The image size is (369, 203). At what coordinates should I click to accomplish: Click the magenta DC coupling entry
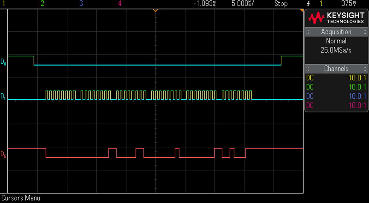click(x=310, y=105)
